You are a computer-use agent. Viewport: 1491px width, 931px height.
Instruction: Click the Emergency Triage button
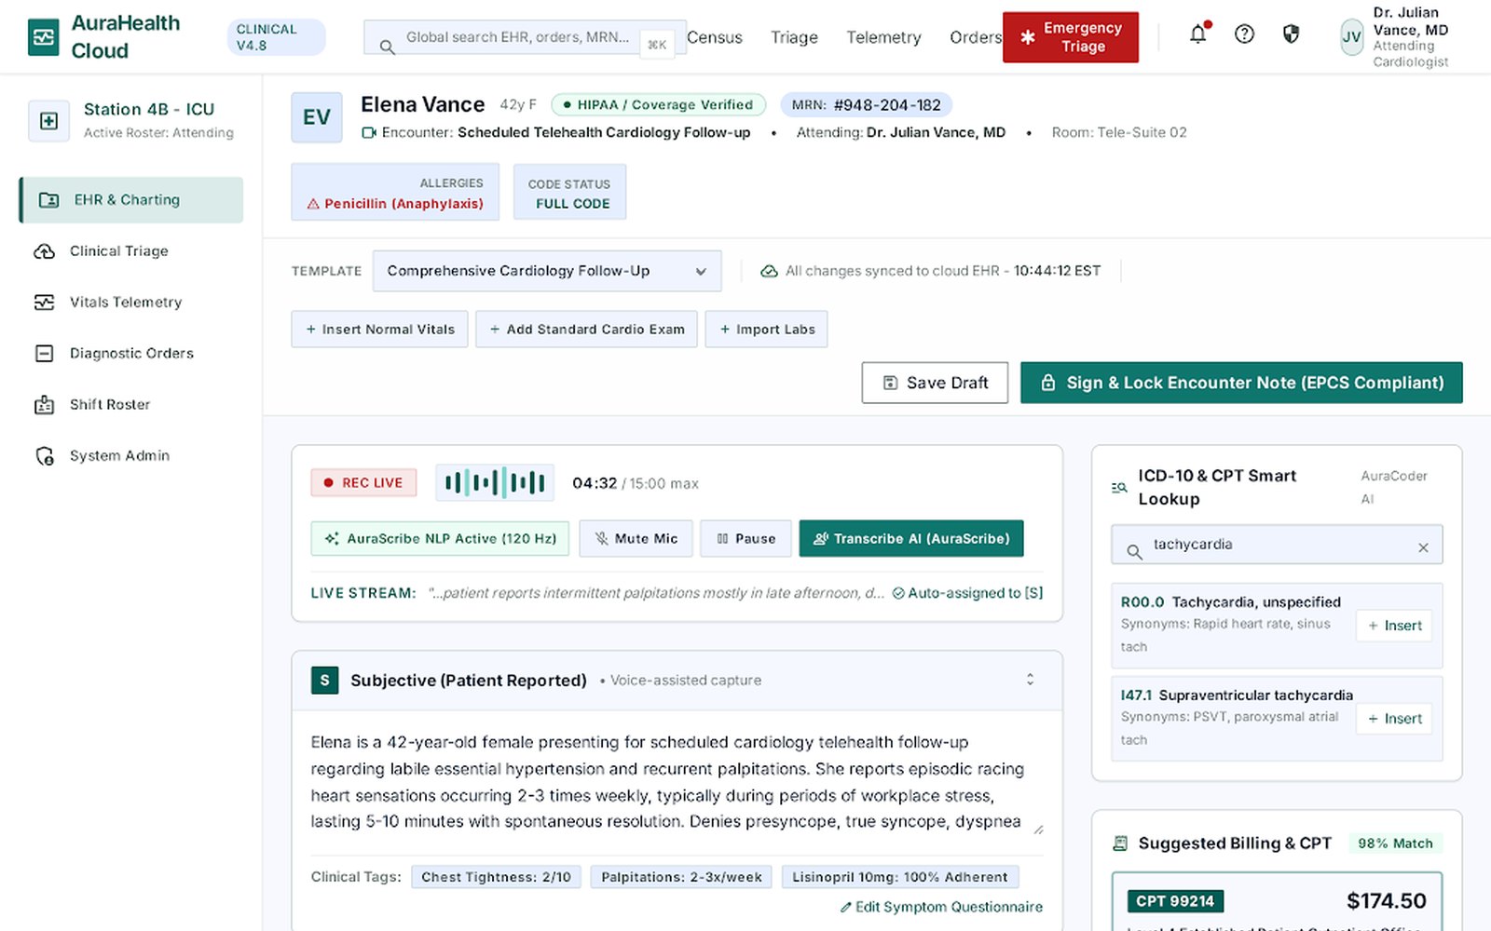[1071, 37]
